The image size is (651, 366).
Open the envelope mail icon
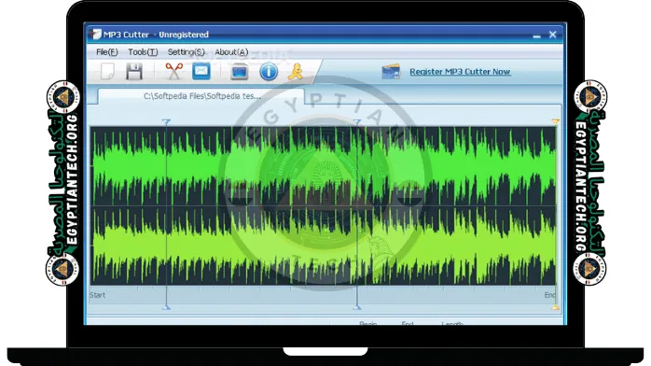coord(201,71)
